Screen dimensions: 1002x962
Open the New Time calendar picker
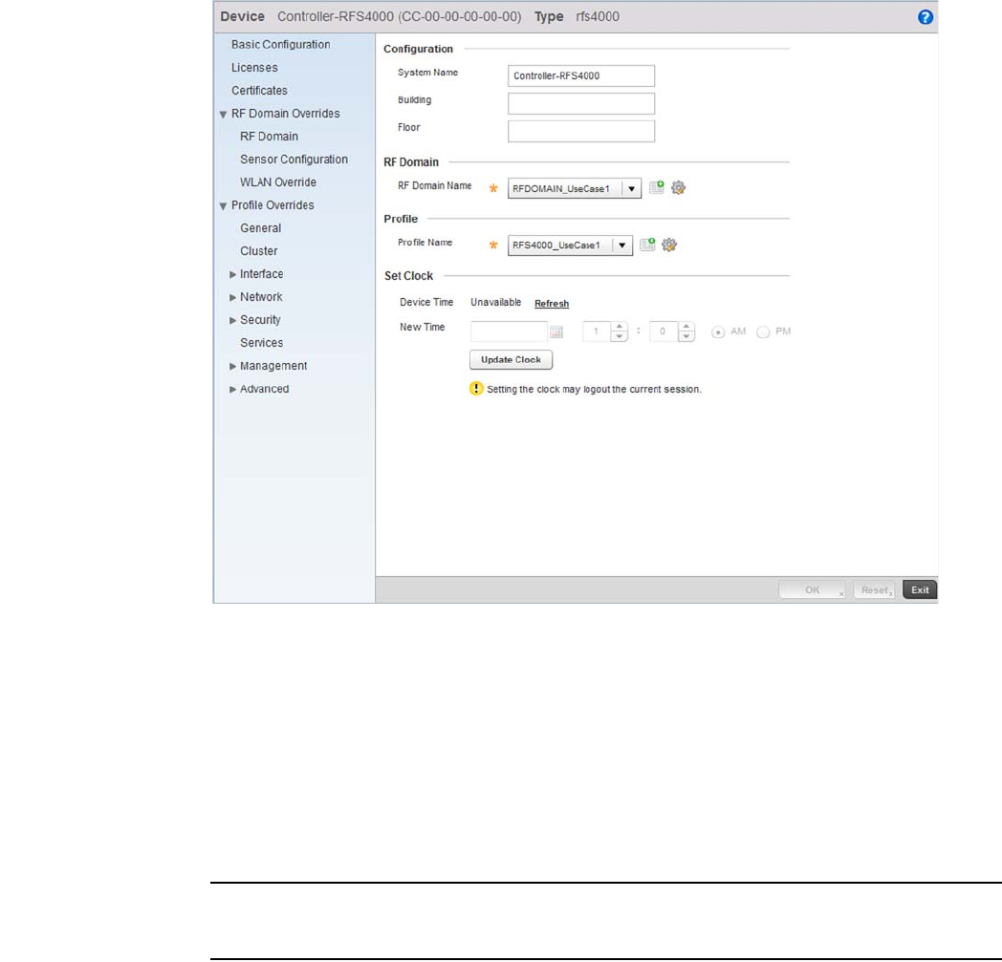[556, 331]
